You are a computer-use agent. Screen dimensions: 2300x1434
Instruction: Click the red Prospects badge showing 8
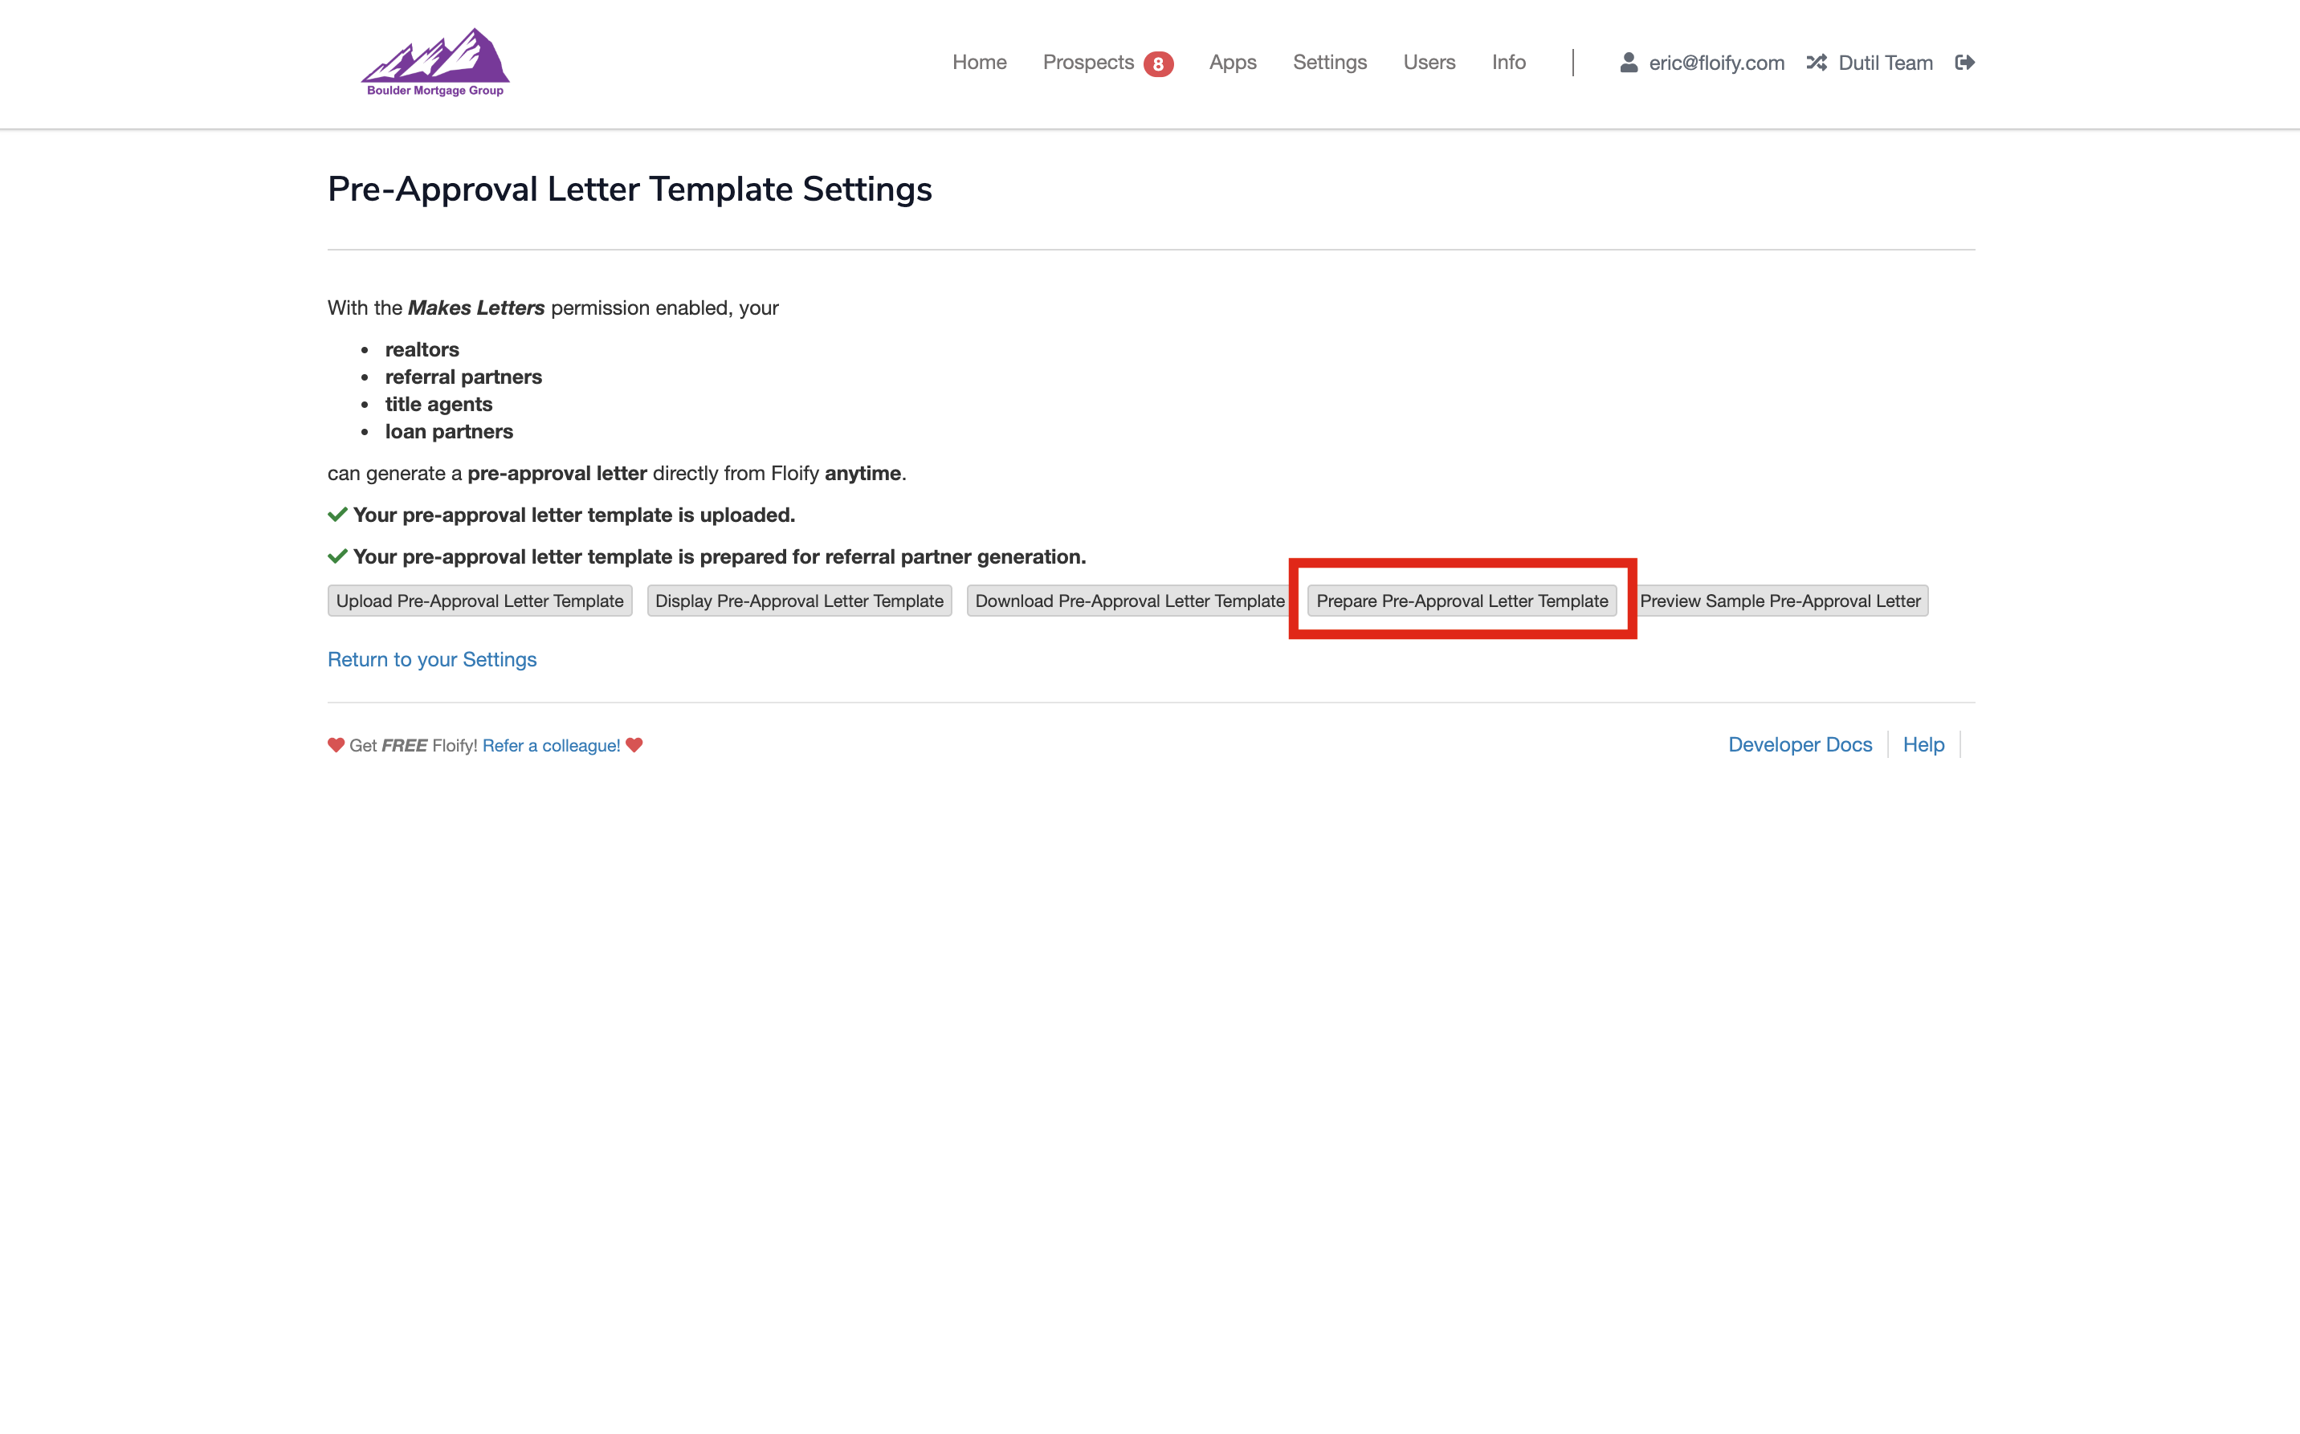point(1158,63)
